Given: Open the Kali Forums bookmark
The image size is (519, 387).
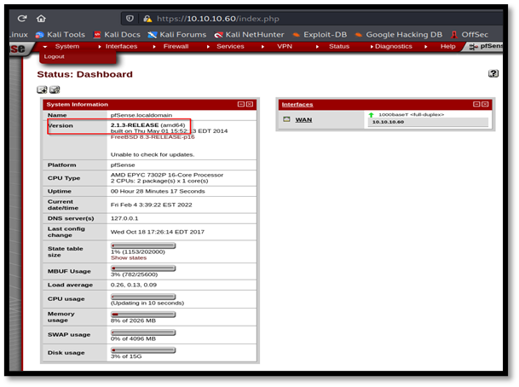Looking at the screenshot, I should point(177,34).
